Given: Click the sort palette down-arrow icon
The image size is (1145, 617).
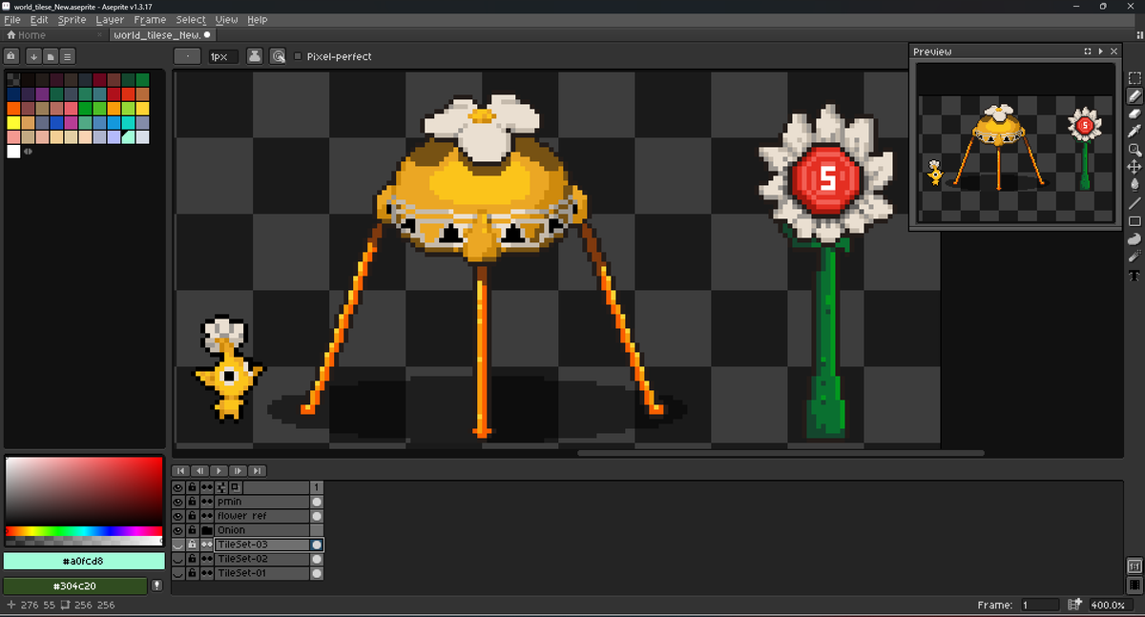Looking at the screenshot, I should tap(33, 56).
